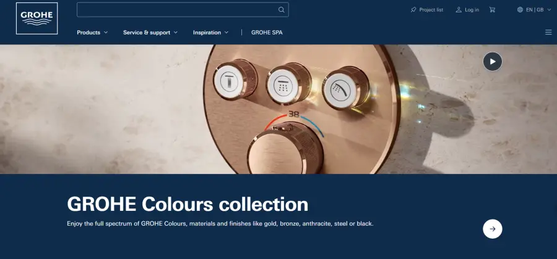The height and width of the screenshot is (259, 557).
Task: Expand the Inspiration dropdown menu
Action: [210, 33]
